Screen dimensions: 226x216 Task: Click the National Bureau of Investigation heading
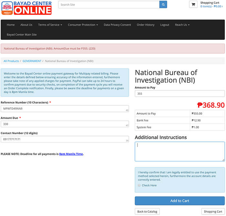point(166,76)
